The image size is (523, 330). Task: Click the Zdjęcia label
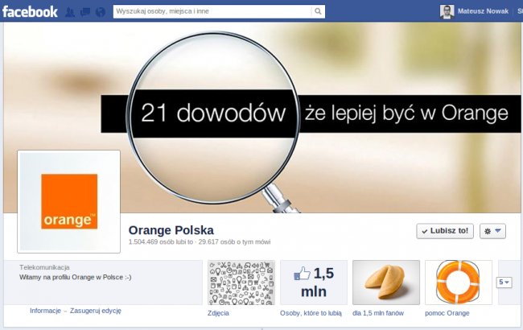pos(218,313)
